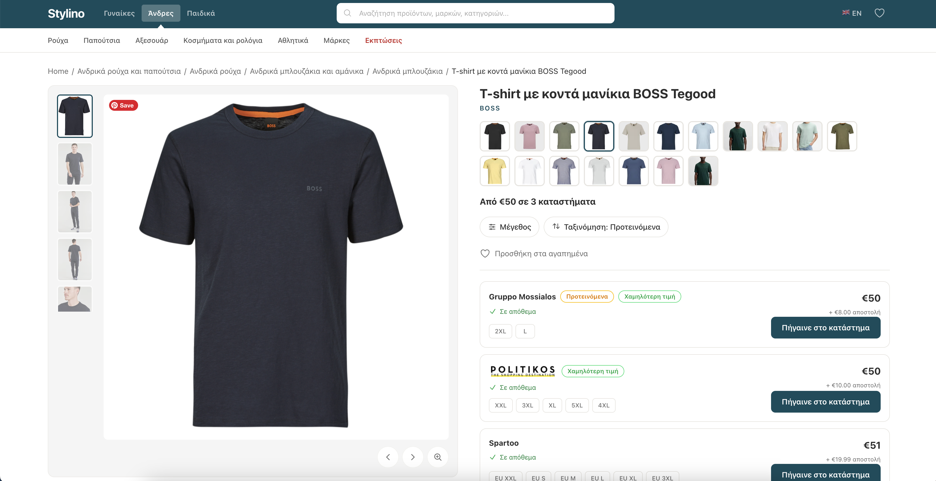Screen dimensions: 936x481
Task: Zoom into product image with magnifier icon
Action: click(x=437, y=457)
